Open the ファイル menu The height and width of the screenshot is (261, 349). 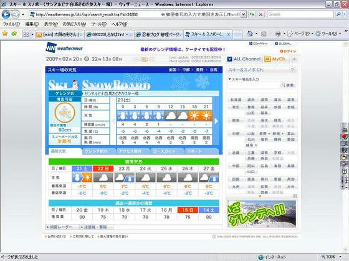click(x=11, y=24)
